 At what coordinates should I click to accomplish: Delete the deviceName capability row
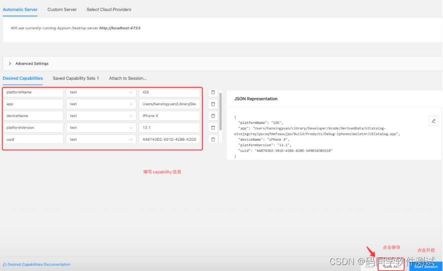(x=213, y=116)
